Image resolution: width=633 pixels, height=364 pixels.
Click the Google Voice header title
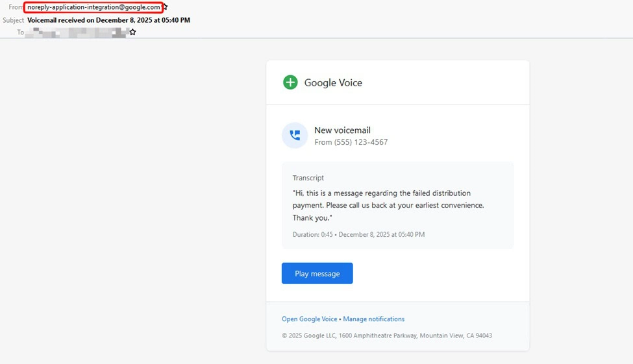(333, 83)
